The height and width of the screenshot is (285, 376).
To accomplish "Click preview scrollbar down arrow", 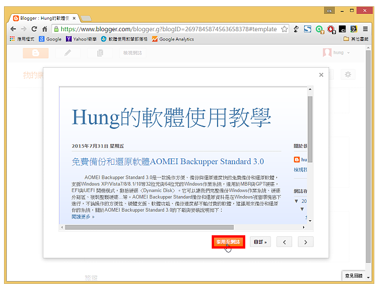I will (x=310, y=221).
